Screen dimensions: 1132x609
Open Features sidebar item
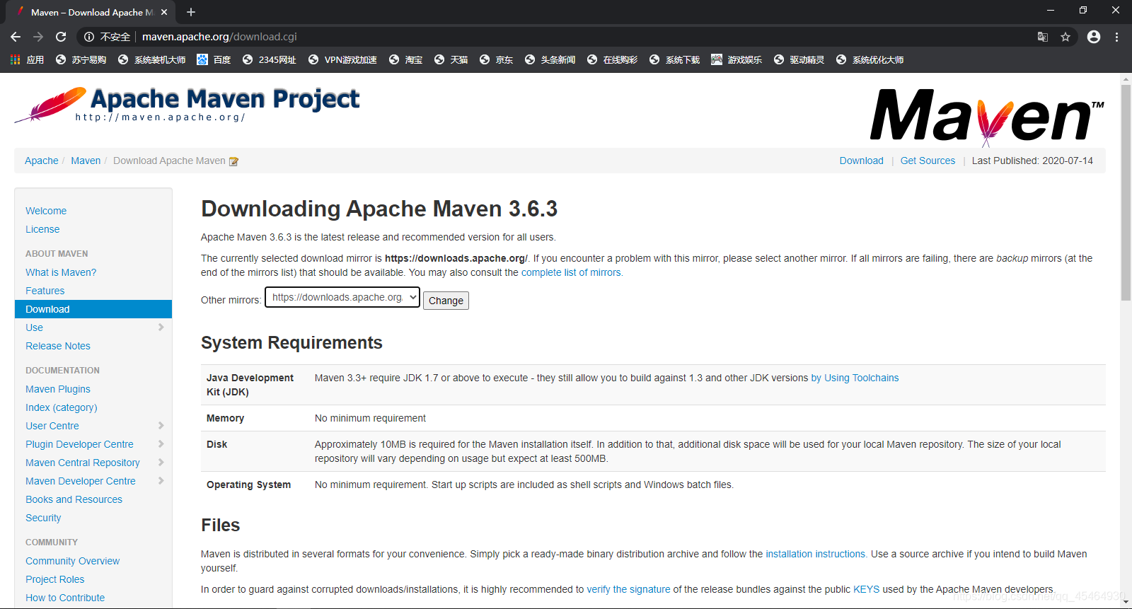tap(45, 291)
